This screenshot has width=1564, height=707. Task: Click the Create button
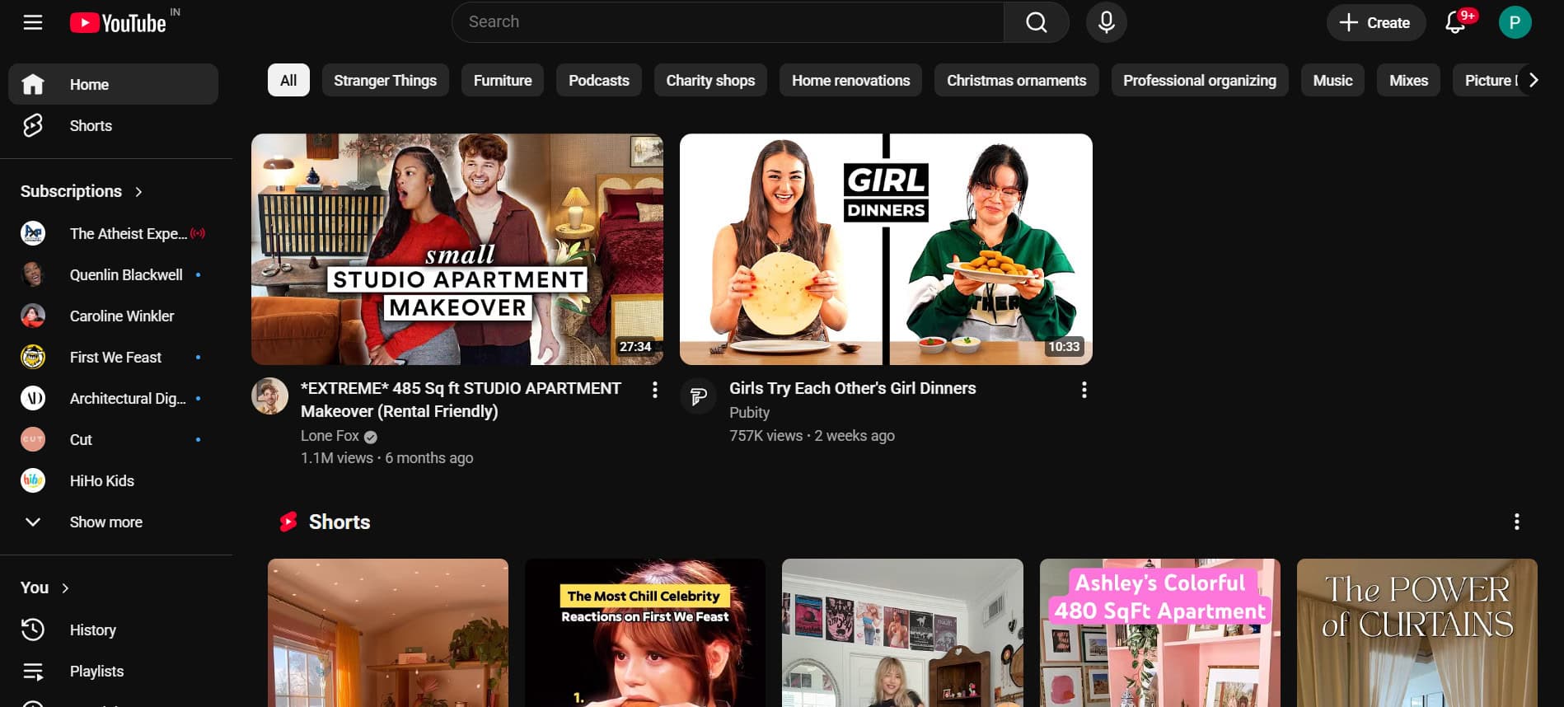(x=1374, y=23)
